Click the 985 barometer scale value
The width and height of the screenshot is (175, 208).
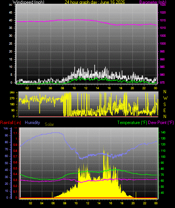coord(162,67)
